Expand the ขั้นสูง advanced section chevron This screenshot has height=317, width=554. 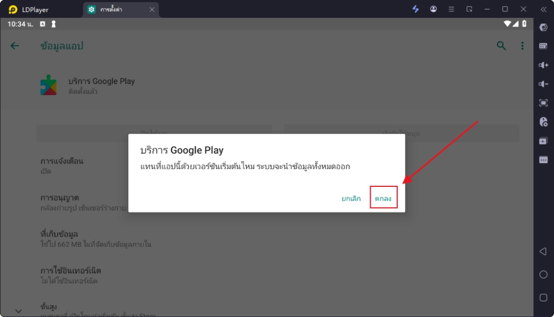click(18, 311)
